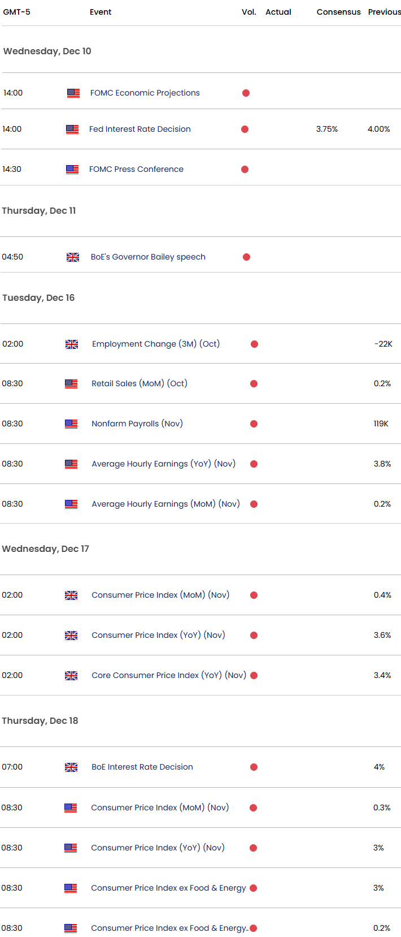Image resolution: width=401 pixels, height=937 pixels.
Task: Click the US flag next to Retail Sales (MoM)
Action: [71, 384]
